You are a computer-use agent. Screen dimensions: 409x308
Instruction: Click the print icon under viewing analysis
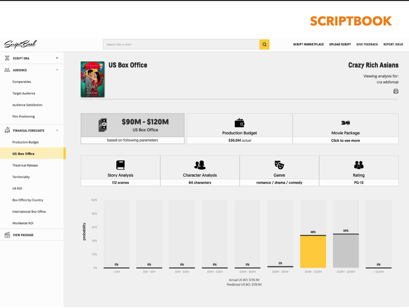click(x=396, y=91)
